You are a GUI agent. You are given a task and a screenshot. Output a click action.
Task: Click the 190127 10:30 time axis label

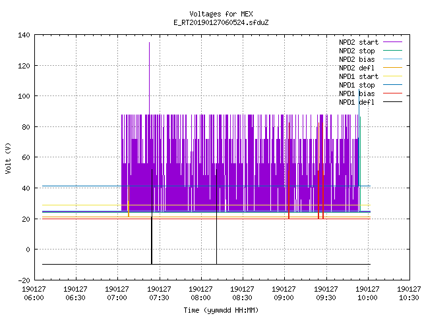[x=409, y=294]
